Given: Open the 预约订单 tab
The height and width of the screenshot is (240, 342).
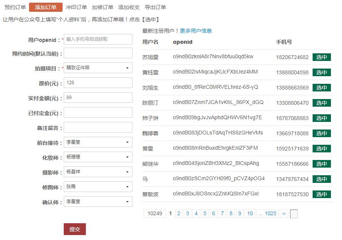Looking at the screenshot, I should 15,7.
